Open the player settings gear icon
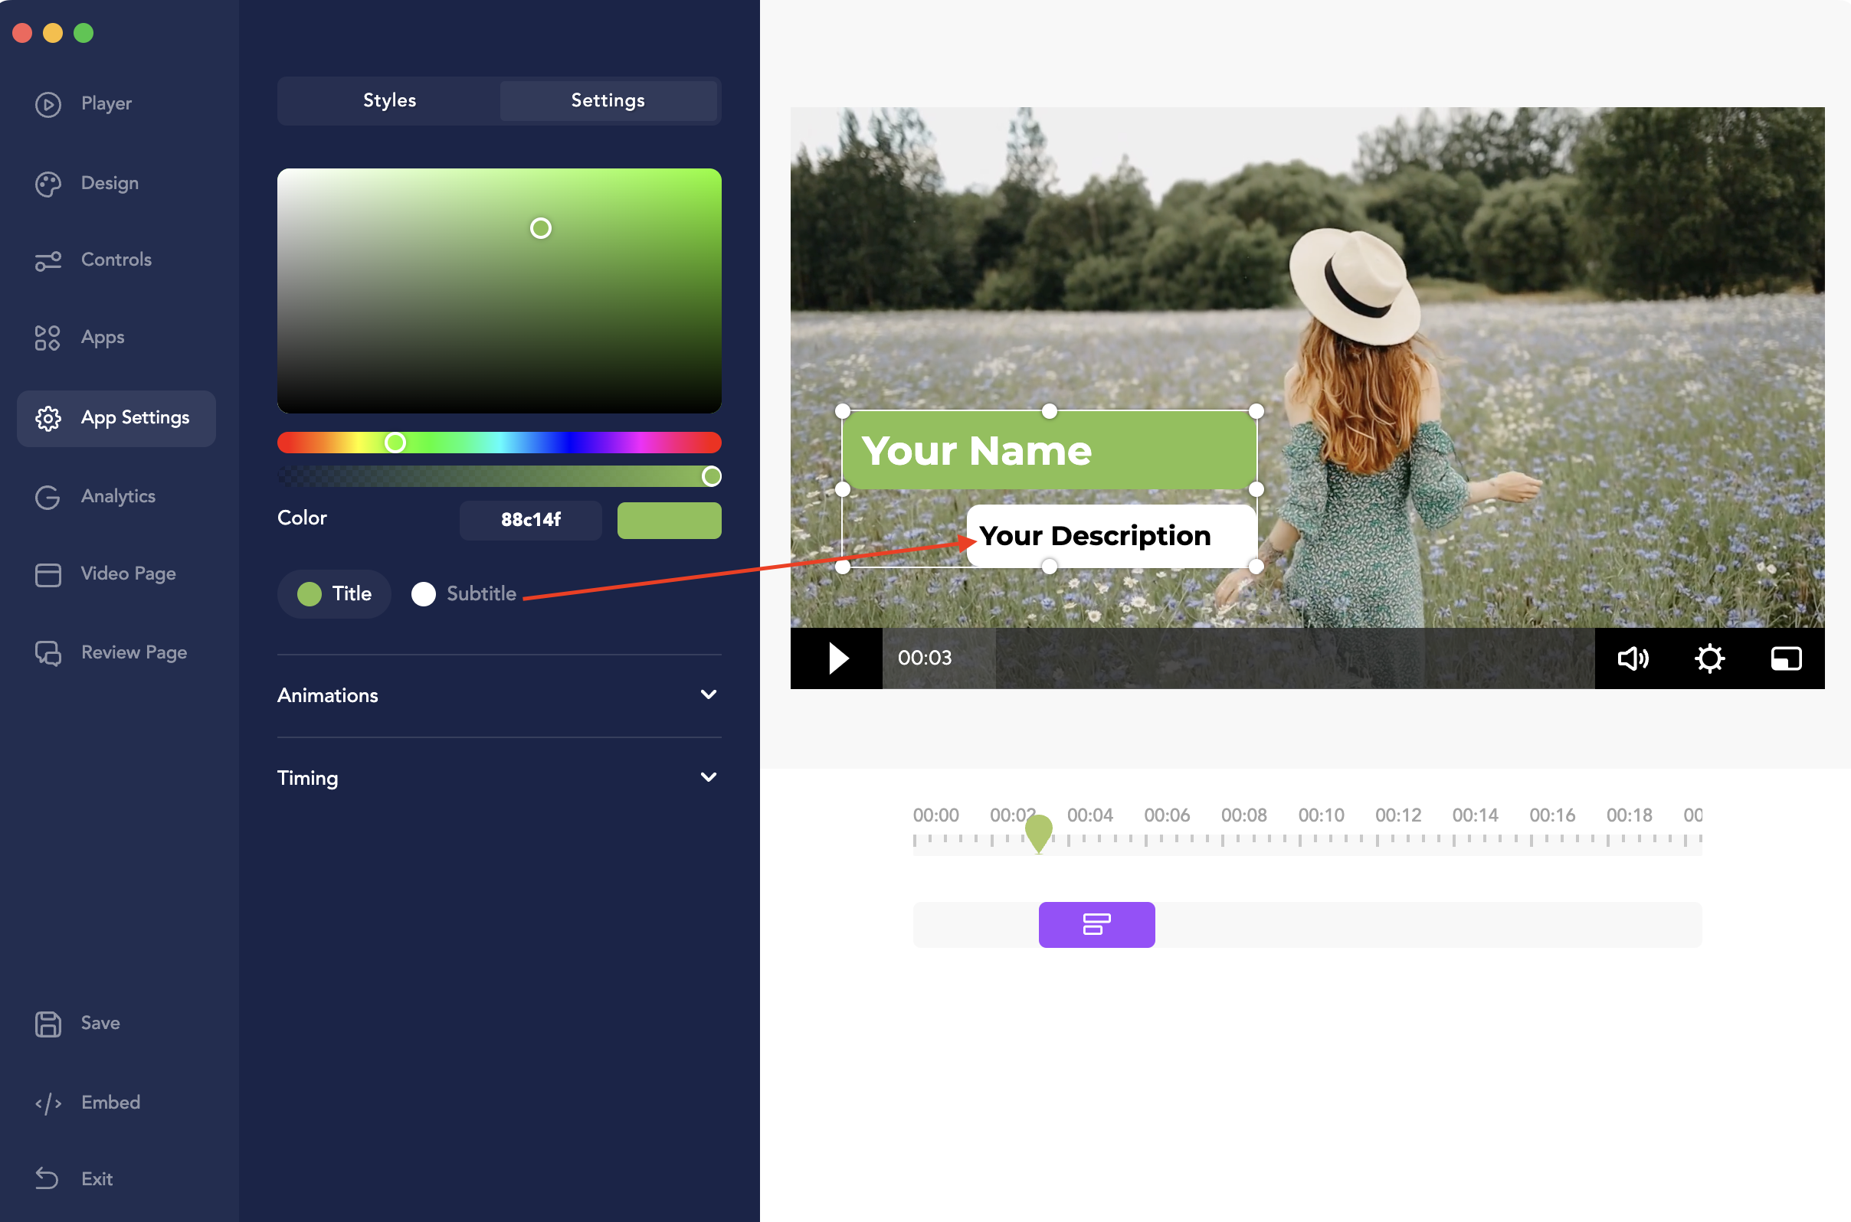The image size is (1851, 1222). [x=1709, y=658]
